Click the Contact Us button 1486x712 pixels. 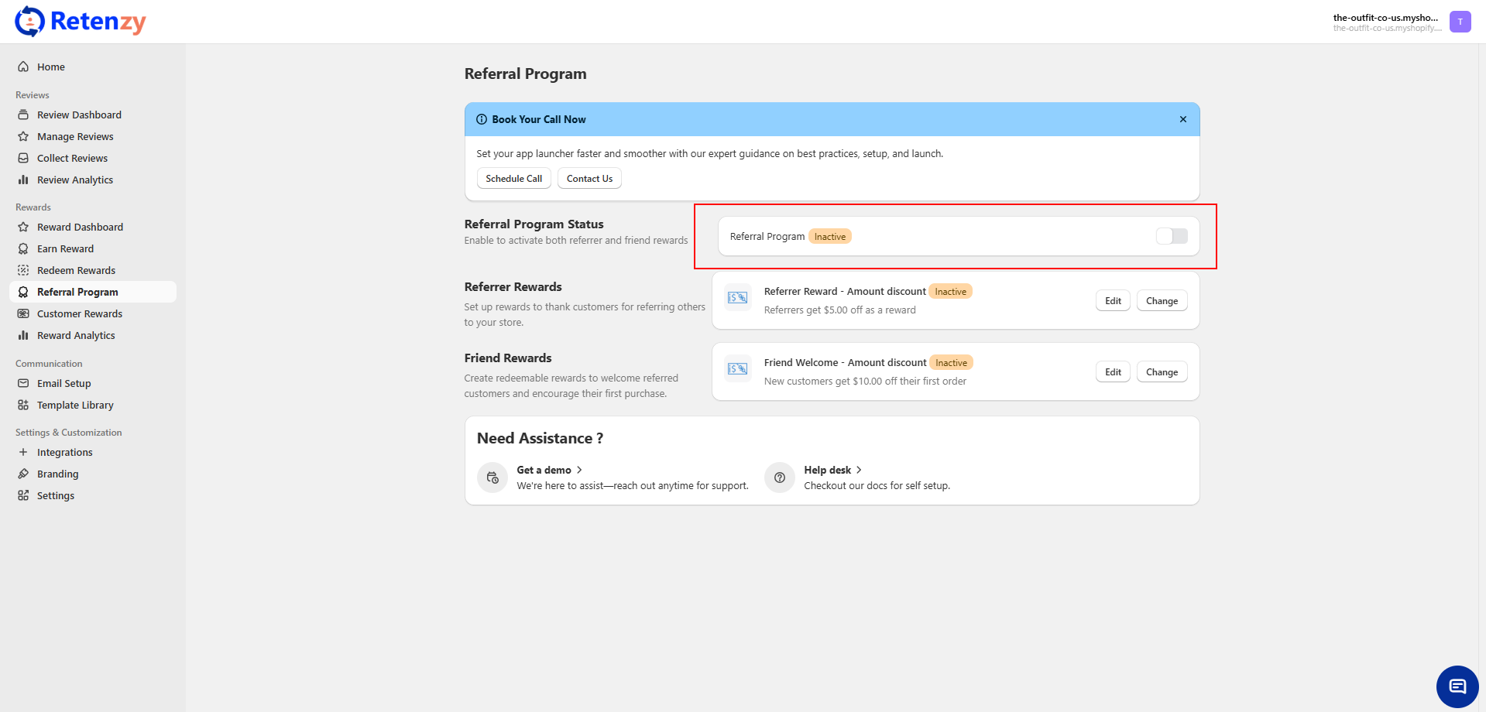[589, 179]
